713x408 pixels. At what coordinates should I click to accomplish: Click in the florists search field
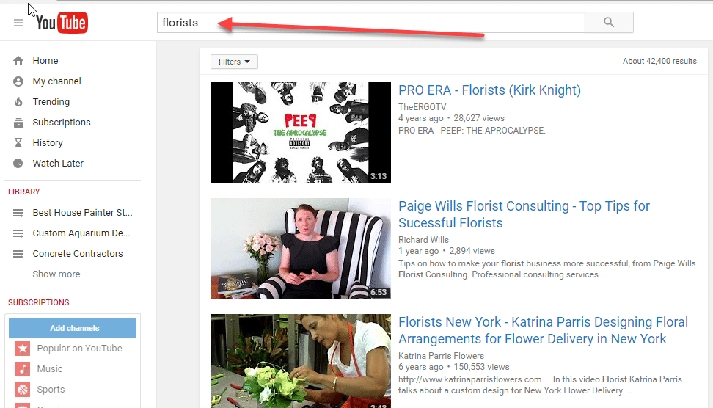(371, 22)
